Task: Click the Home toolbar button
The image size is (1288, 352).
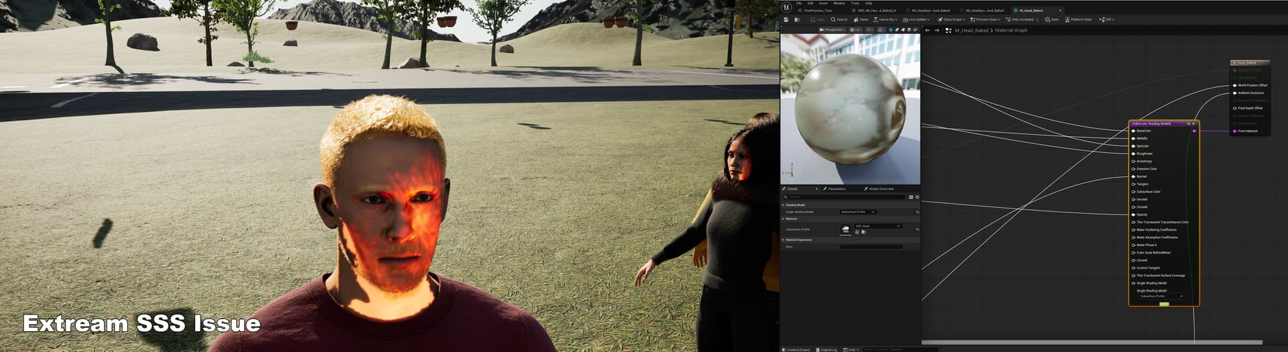Action: (x=861, y=19)
